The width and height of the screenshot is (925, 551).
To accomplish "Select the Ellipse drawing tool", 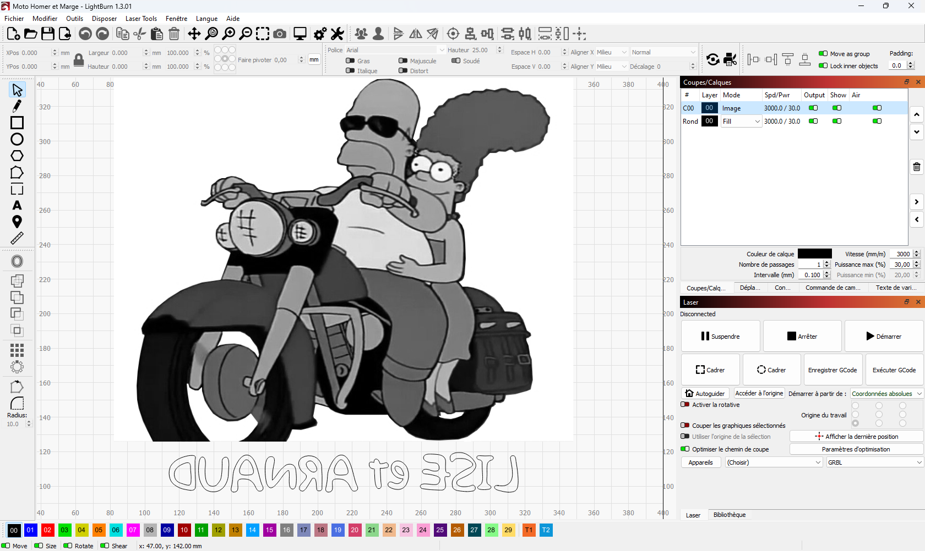I will 17,139.
